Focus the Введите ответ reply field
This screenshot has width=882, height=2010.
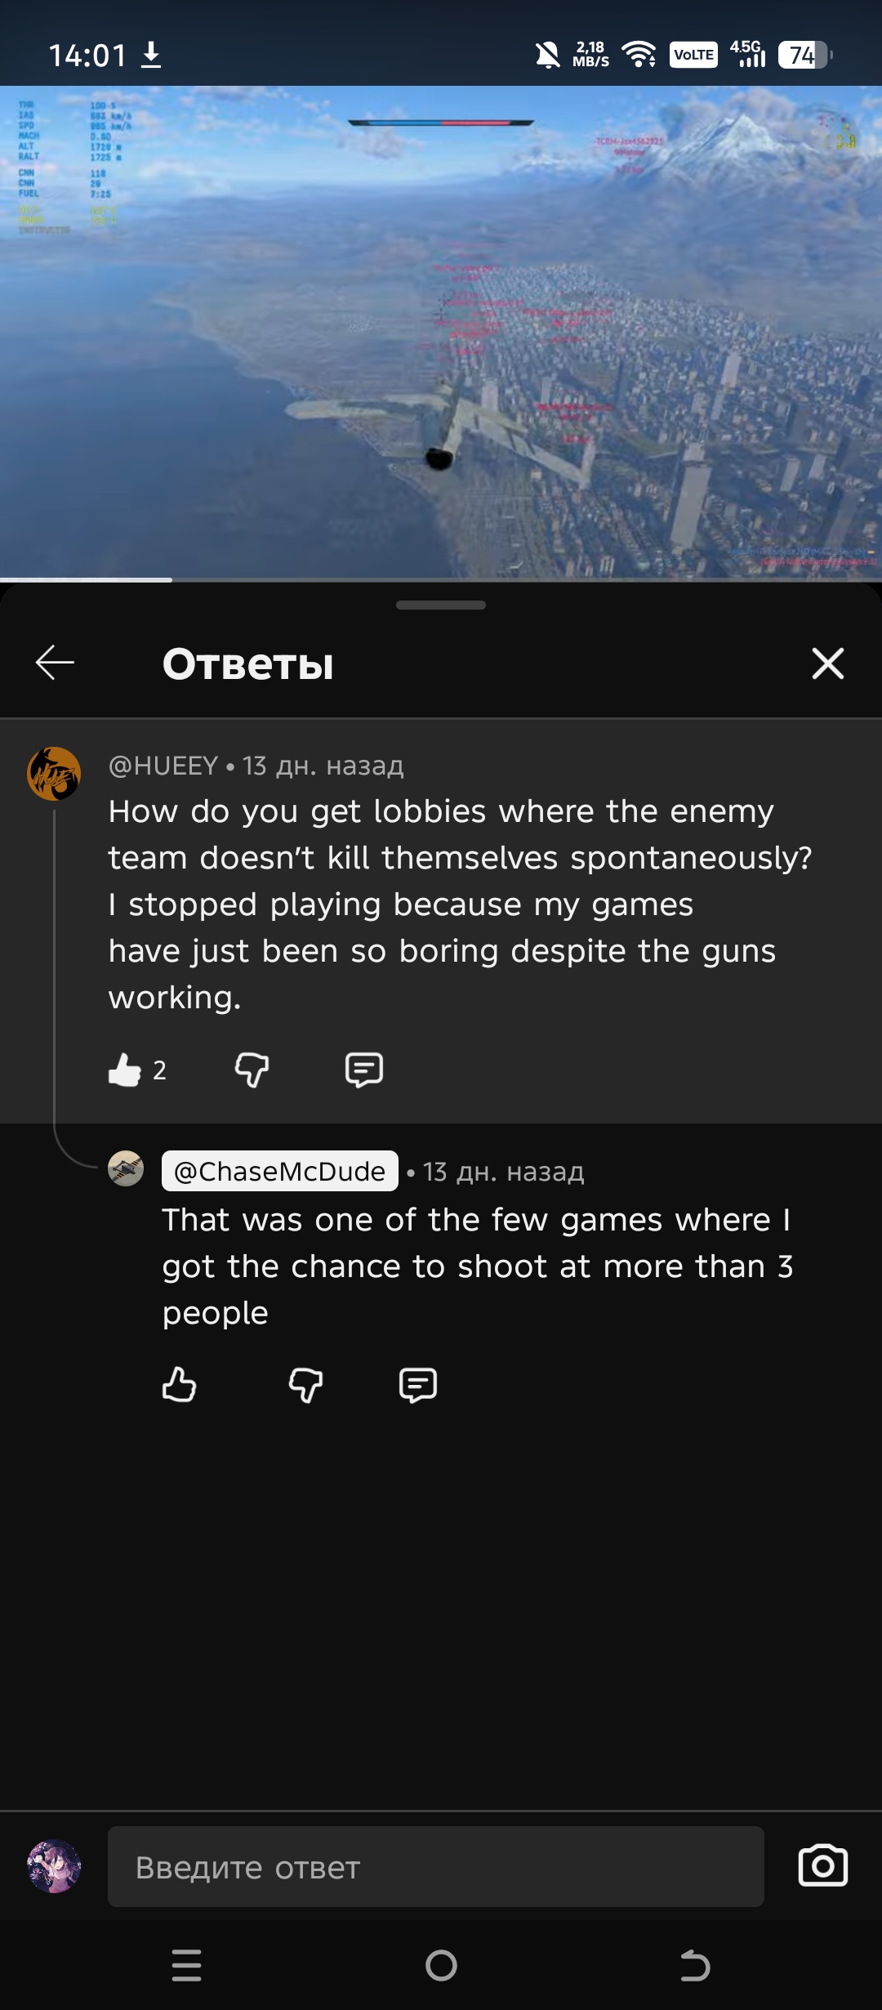tap(436, 1867)
